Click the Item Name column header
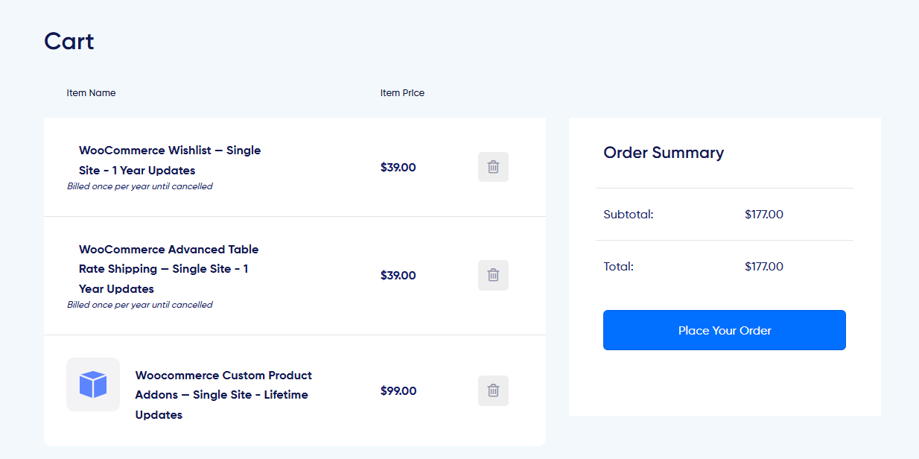Viewport: 919px width, 459px height. tap(91, 92)
